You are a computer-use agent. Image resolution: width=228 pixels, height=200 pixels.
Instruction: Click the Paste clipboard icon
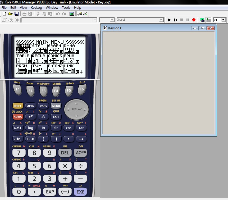[50, 14]
